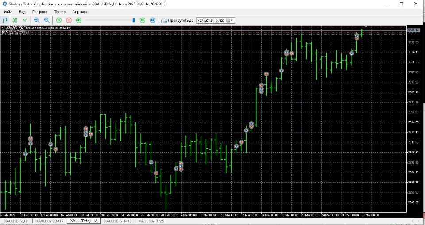The image size is (425, 225).
Task: Open the Файл menu
Action: pos(8,12)
